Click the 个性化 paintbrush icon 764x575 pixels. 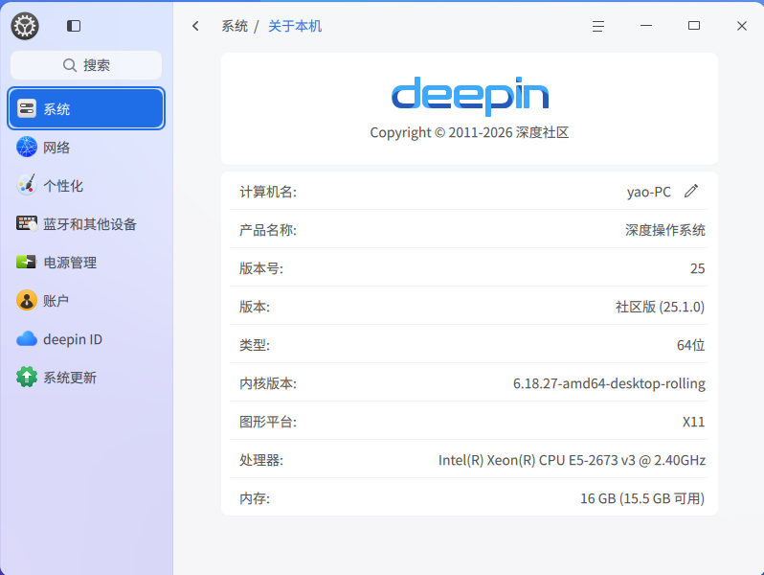point(27,185)
